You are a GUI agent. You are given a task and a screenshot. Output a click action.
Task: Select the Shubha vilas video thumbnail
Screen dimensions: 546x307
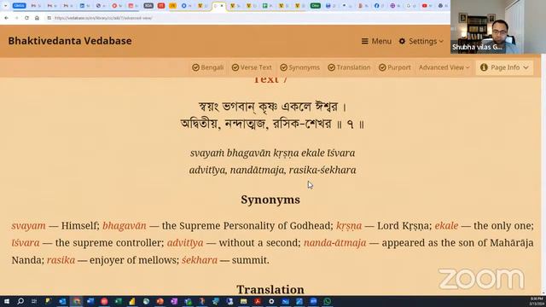click(498, 26)
